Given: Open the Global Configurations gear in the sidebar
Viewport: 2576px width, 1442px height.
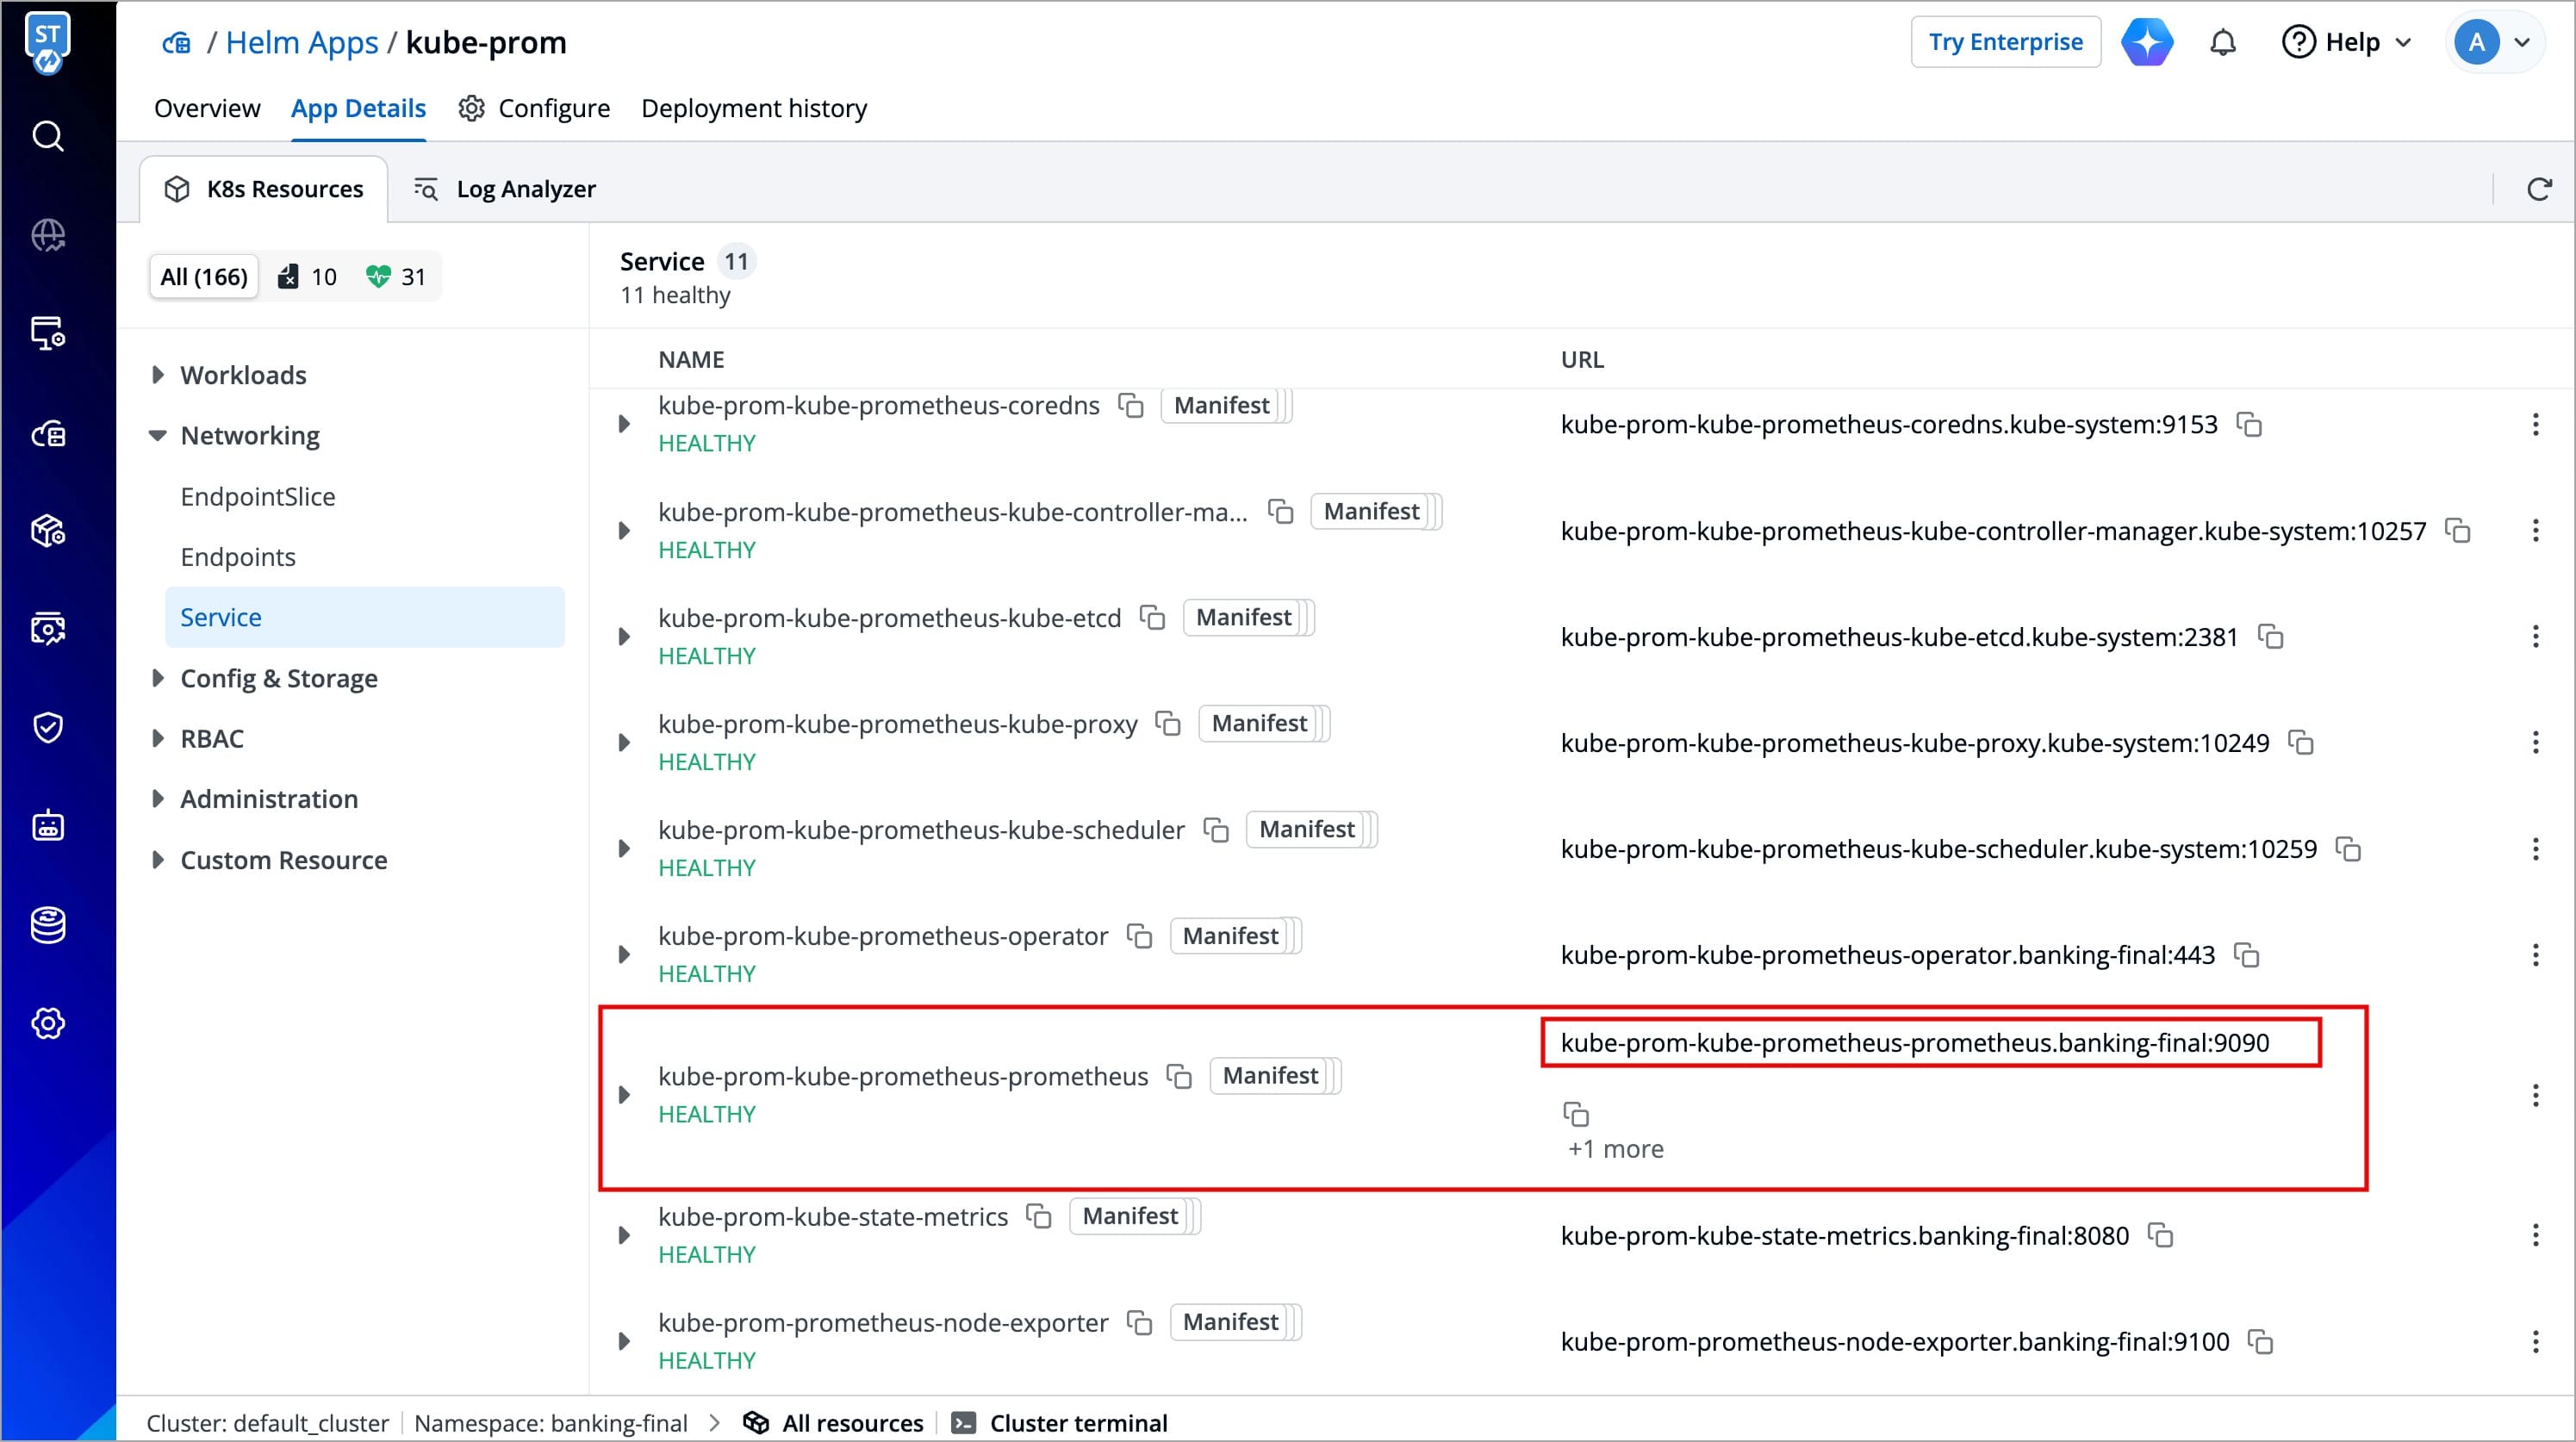Looking at the screenshot, I should tap(48, 1024).
